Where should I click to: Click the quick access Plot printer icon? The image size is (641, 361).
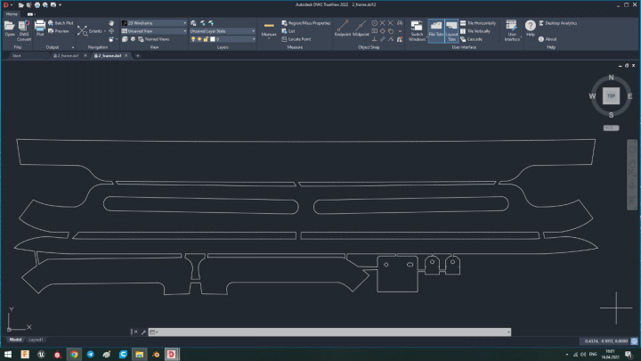pos(37,5)
